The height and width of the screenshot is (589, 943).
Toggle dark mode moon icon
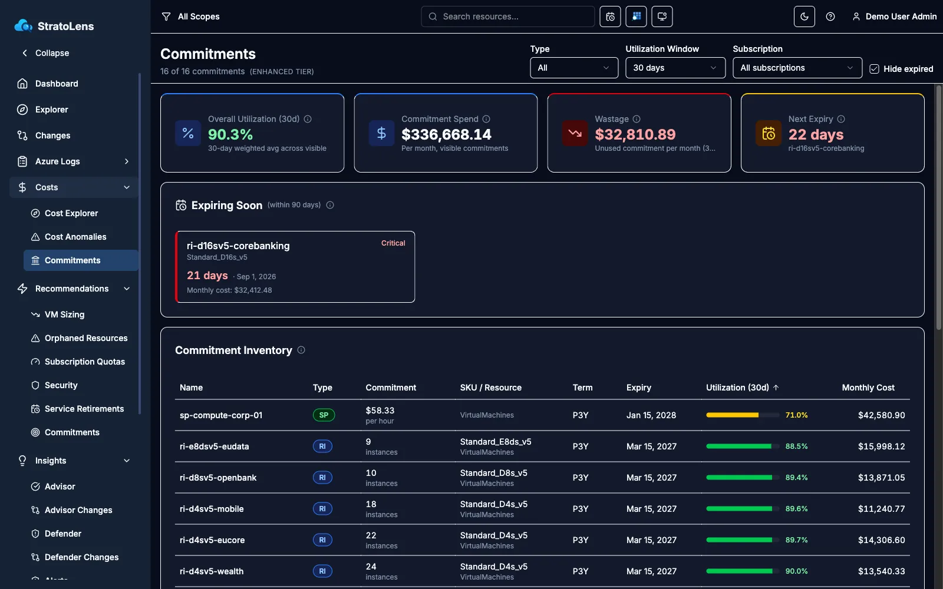click(x=804, y=16)
